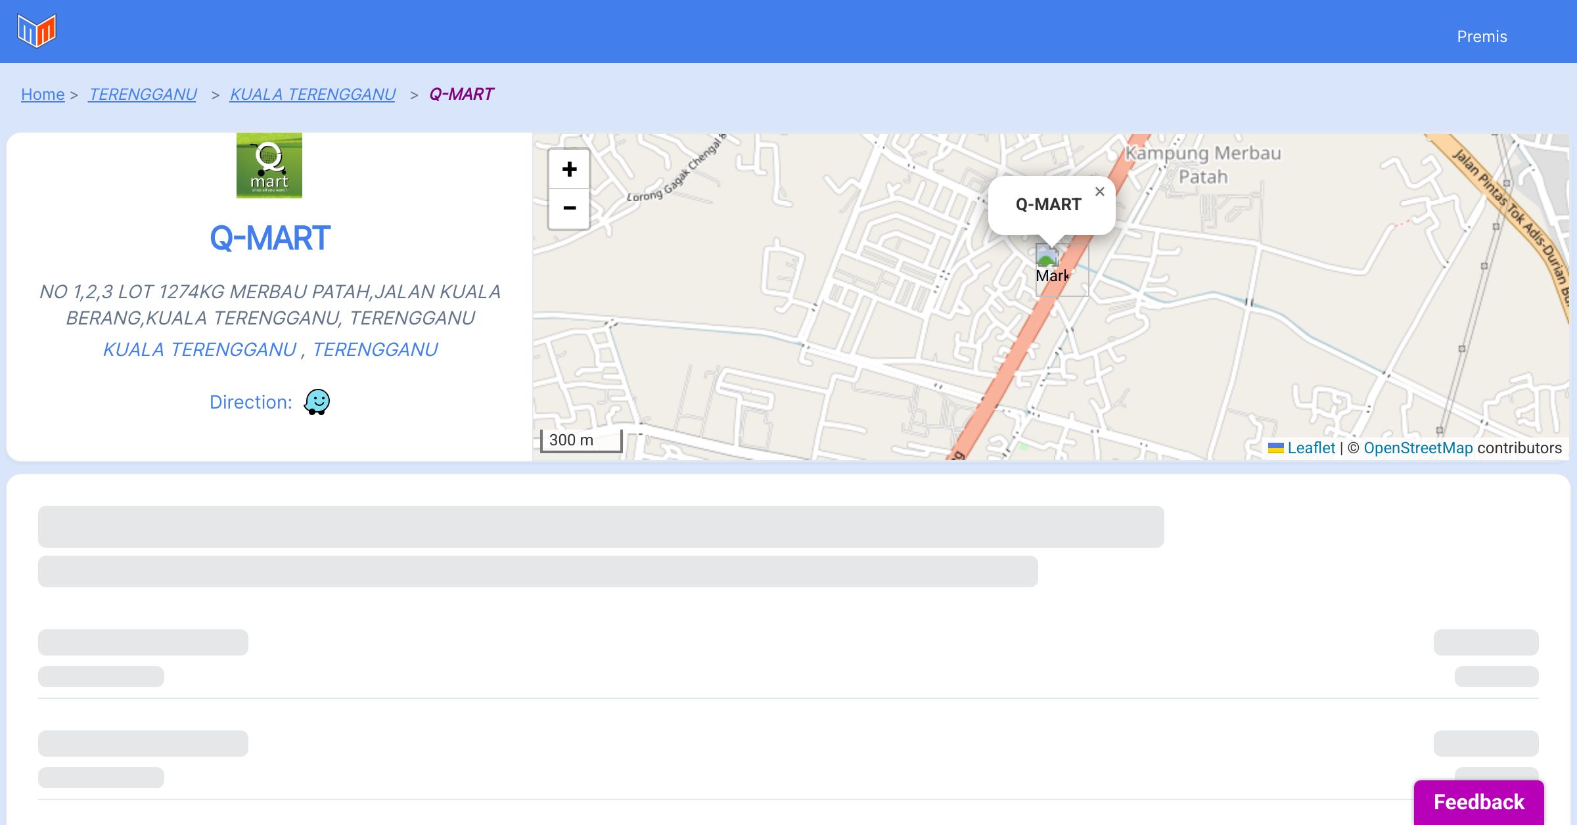The height and width of the screenshot is (825, 1577).
Task: Click the Ukraine flag icon in attribution
Action: tap(1275, 449)
